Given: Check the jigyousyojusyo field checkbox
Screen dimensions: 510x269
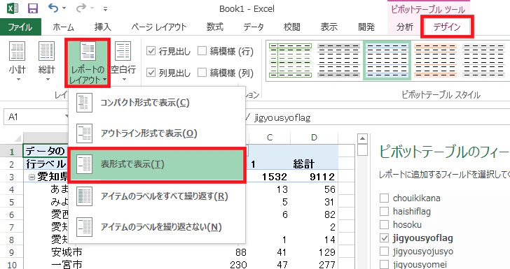Looking at the screenshot, I should pyautogui.click(x=384, y=252).
